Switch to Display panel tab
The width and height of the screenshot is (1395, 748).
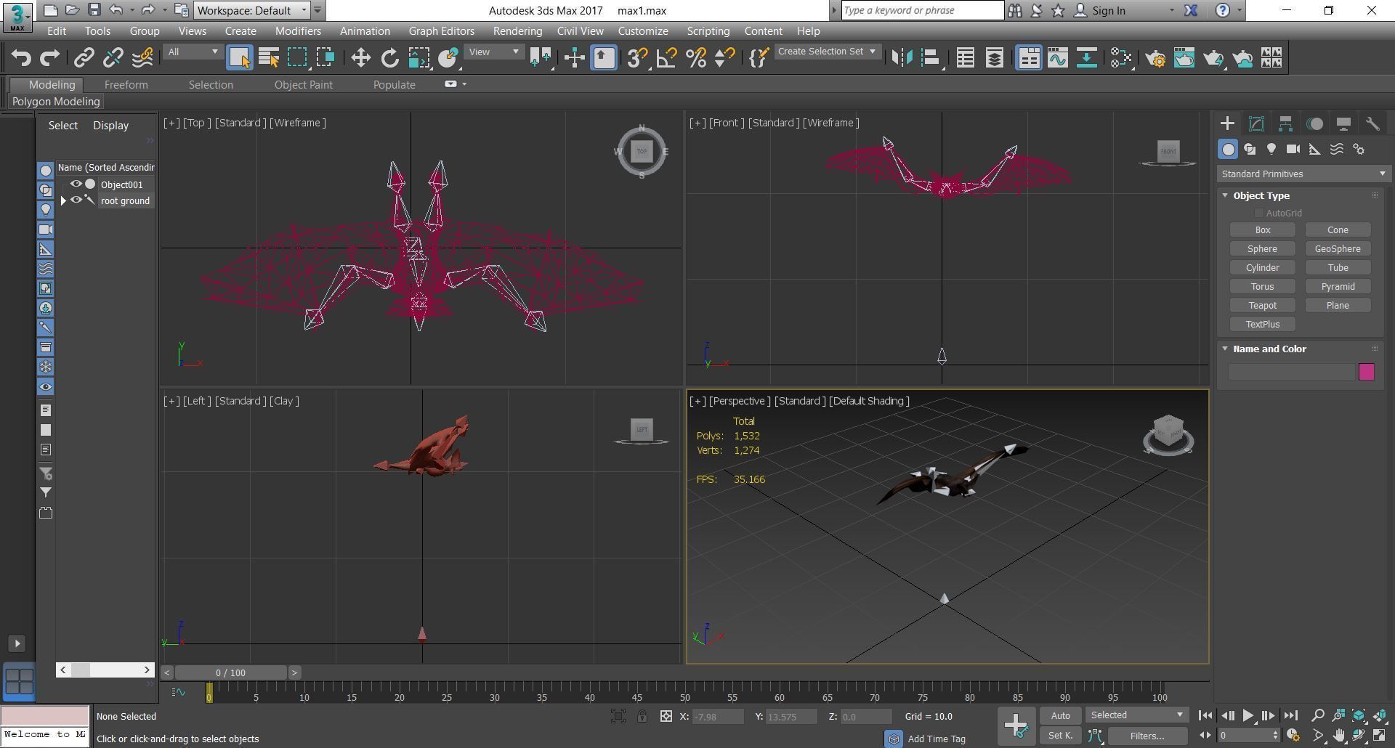coord(1343,123)
